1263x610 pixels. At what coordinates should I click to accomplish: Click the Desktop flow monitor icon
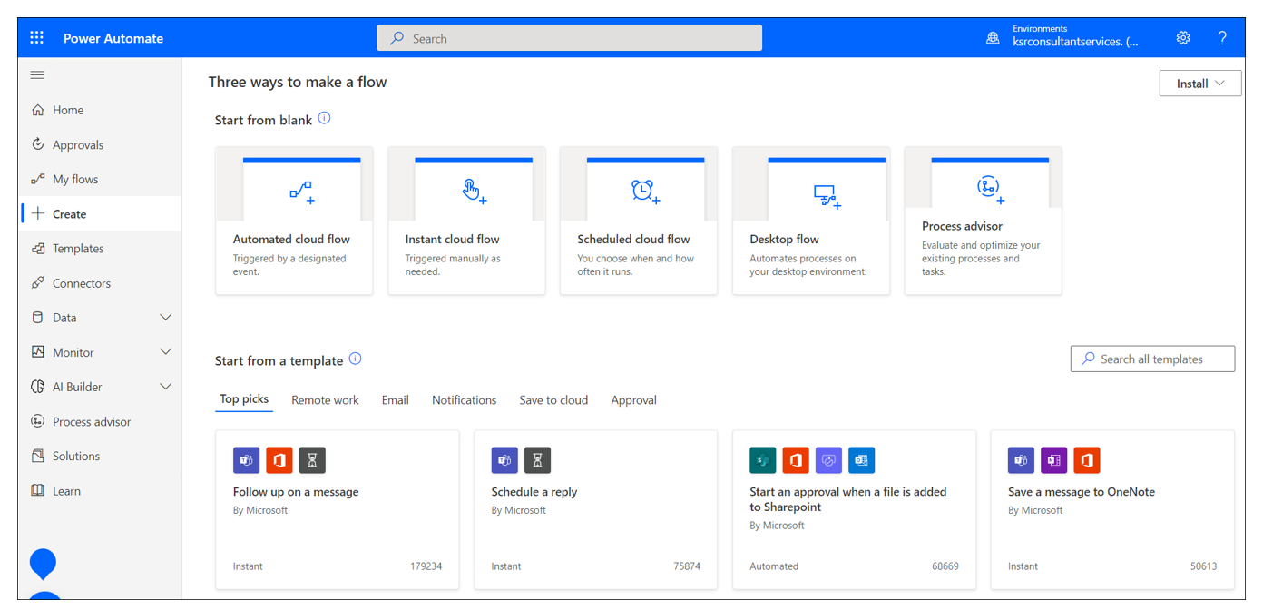click(827, 195)
